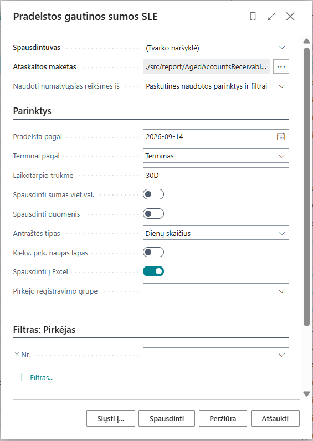Open Antraštės tipas dropdown list
The image size is (313, 441).
coord(215,233)
